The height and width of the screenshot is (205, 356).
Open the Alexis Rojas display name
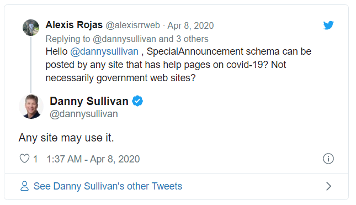(x=74, y=25)
